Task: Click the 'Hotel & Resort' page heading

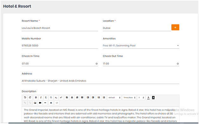Action: [17, 6]
